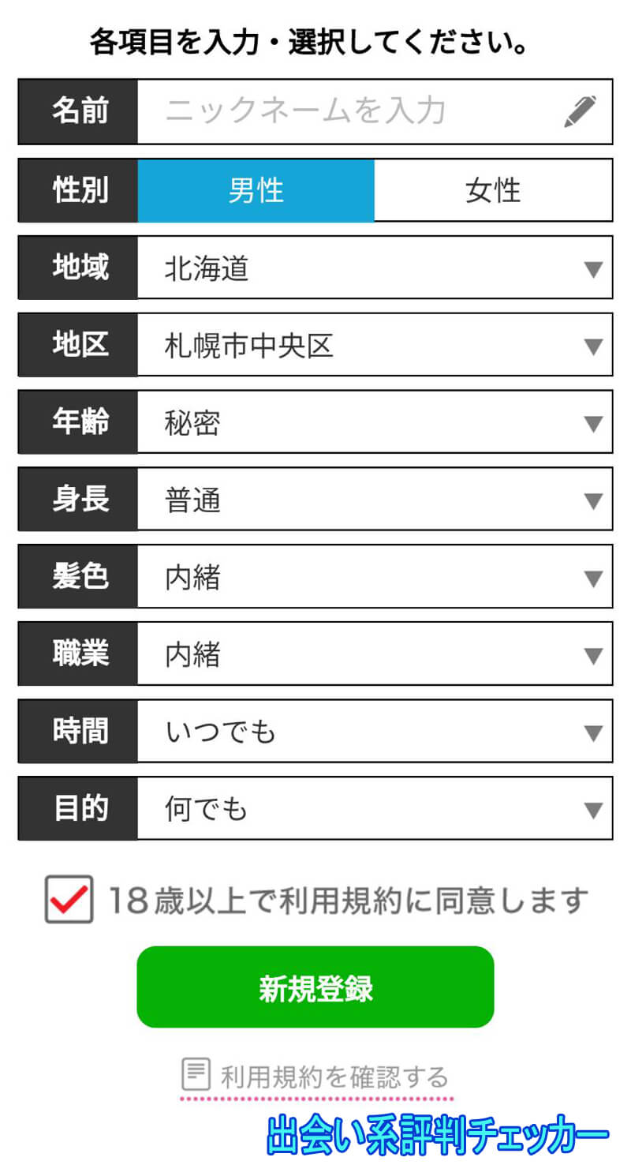Image resolution: width=631 pixels, height=1176 pixels.
Task: Open the 利用規約を確認する link
Action: tap(334, 1077)
